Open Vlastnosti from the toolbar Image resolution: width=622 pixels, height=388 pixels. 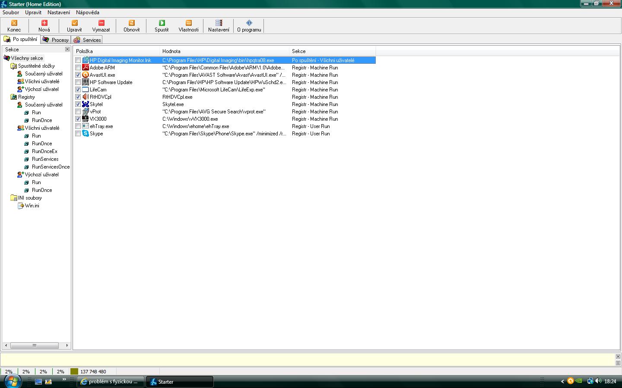(x=188, y=26)
